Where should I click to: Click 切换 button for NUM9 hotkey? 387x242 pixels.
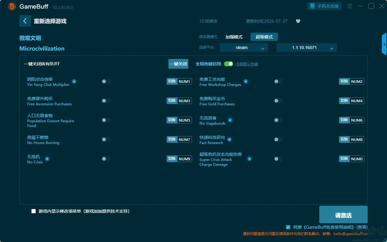pyautogui.click(x=172, y=159)
